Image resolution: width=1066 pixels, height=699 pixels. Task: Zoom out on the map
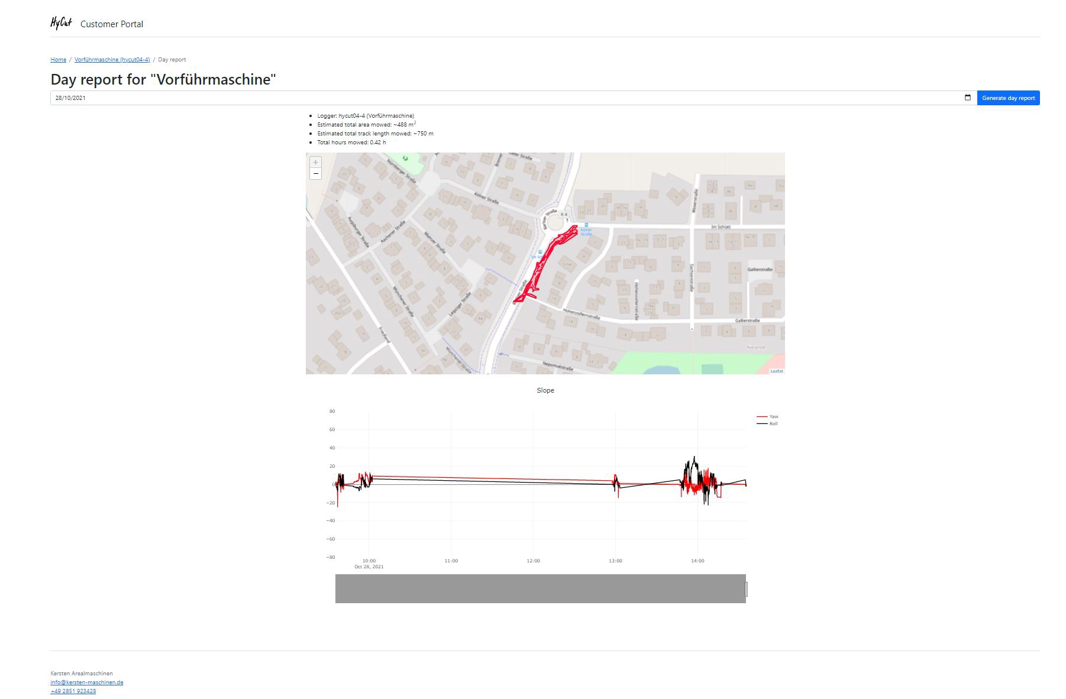[x=315, y=174]
